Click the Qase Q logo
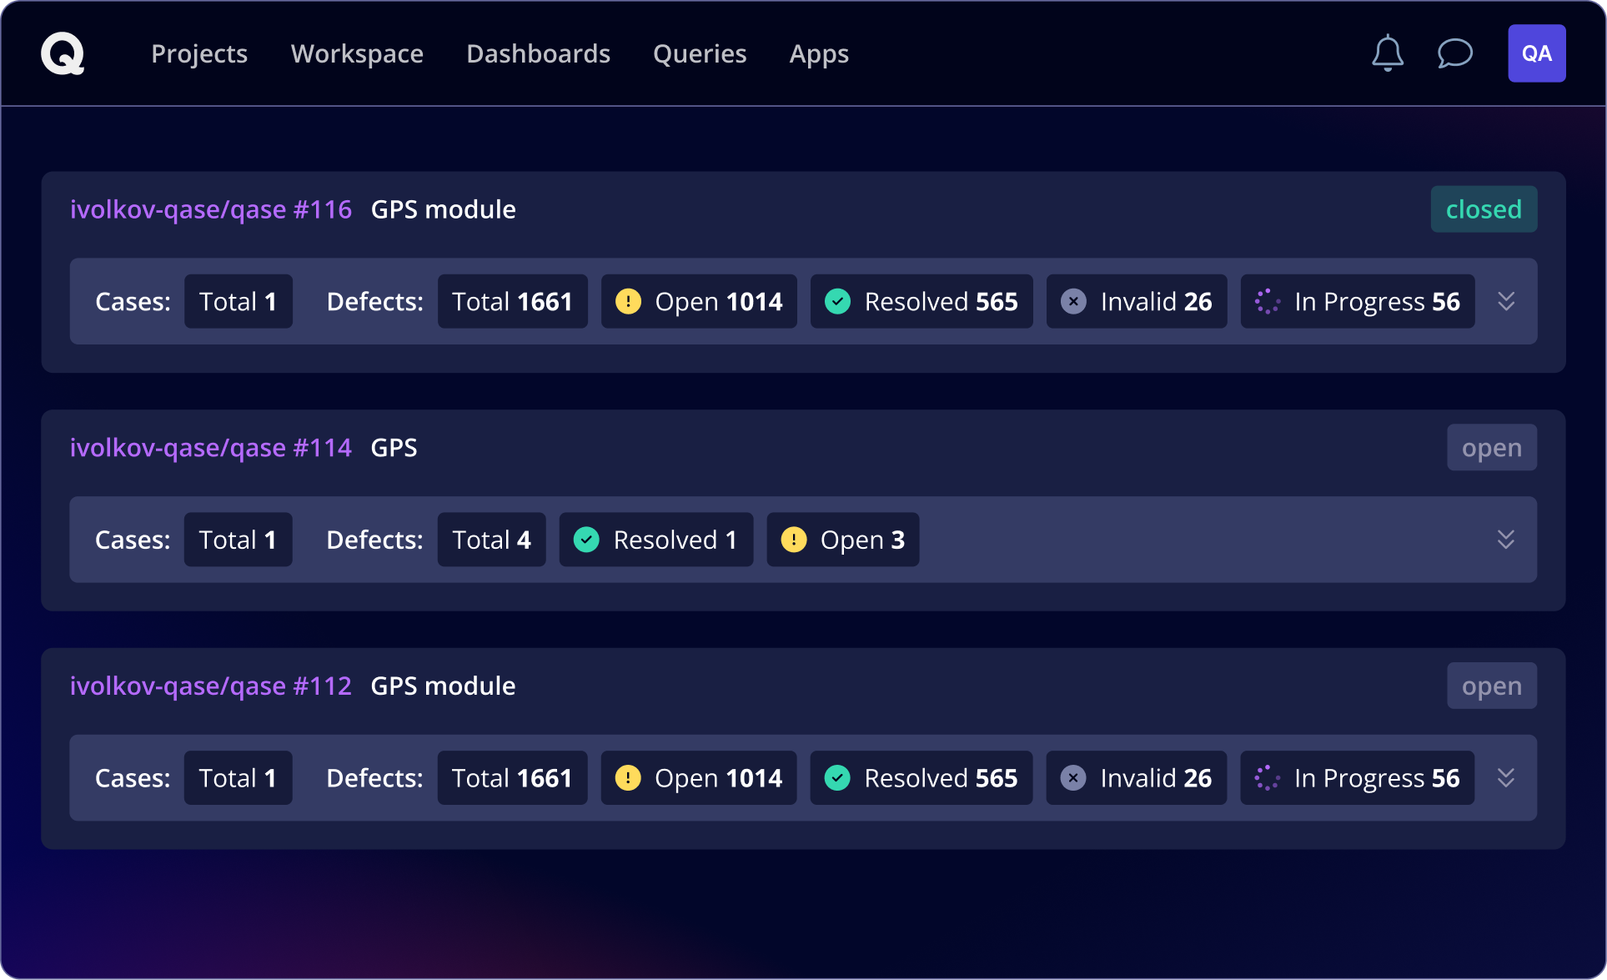The image size is (1607, 980). click(x=63, y=53)
